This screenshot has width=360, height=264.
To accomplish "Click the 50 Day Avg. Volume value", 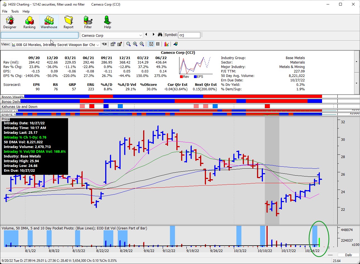I will (x=297, y=76).
